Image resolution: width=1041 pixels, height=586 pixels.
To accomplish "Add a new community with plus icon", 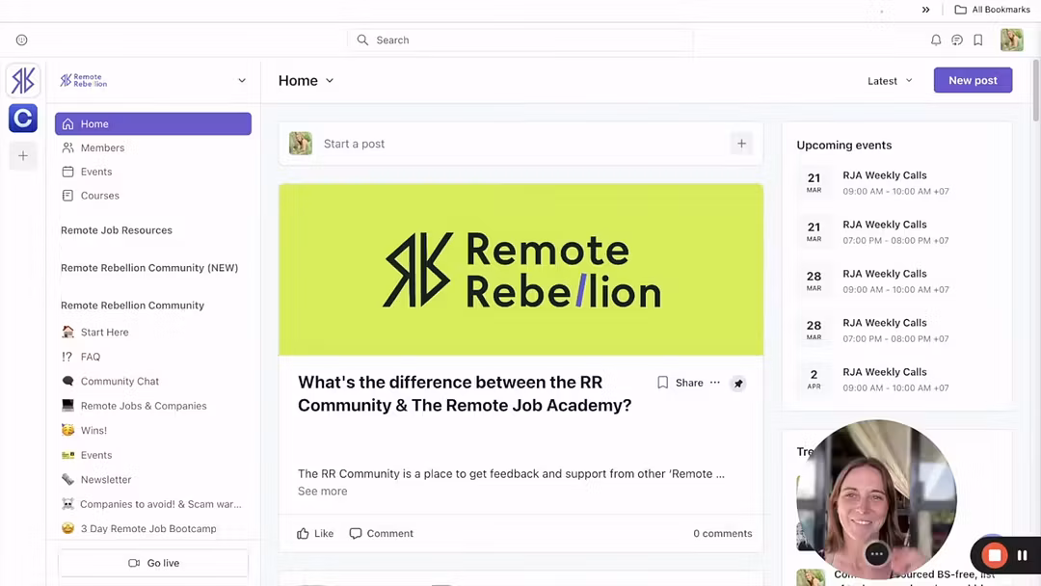I will click(23, 156).
